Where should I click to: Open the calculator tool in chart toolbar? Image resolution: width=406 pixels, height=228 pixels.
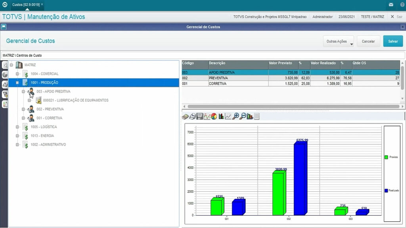pyautogui.click(x=185, y=117)
